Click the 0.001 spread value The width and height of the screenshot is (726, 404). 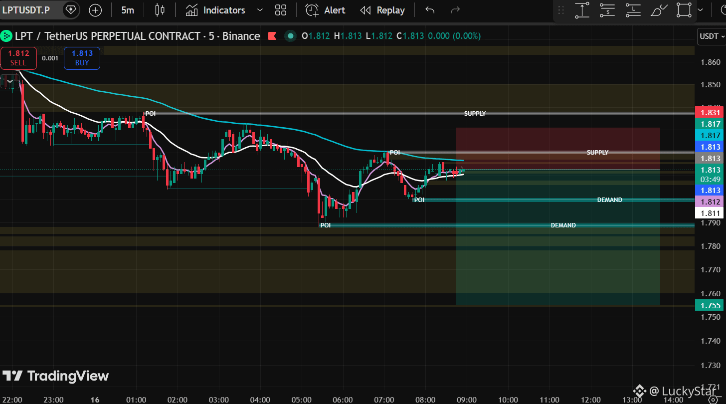[50, 58]
